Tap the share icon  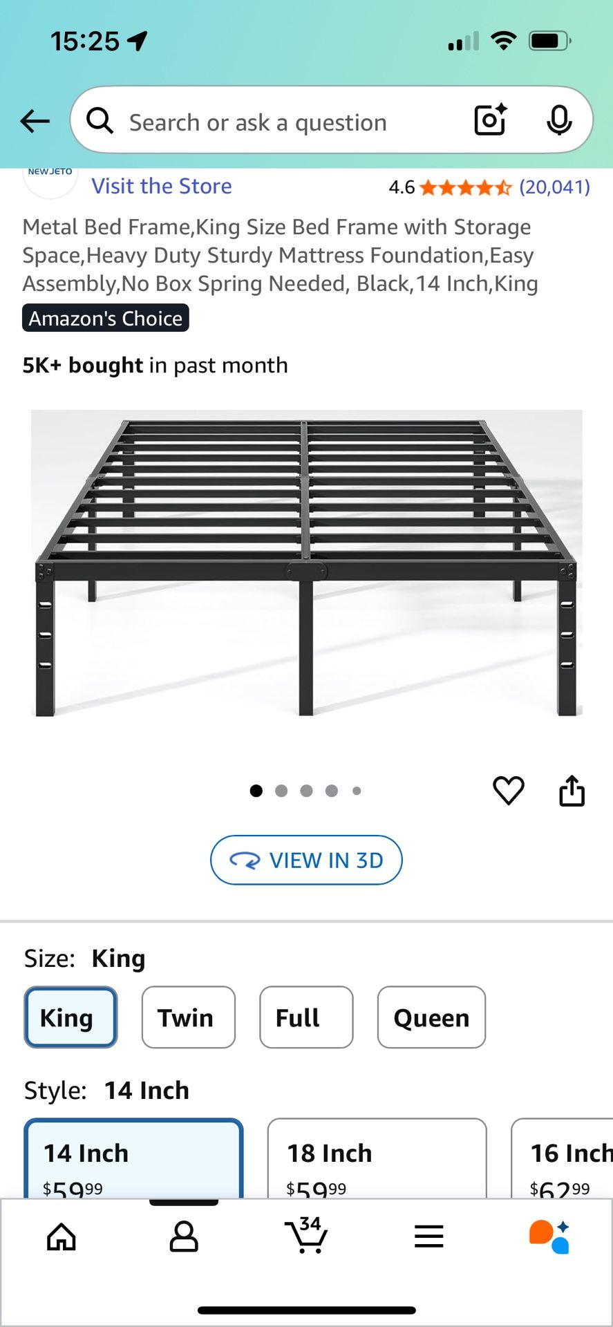pos(572,791)
